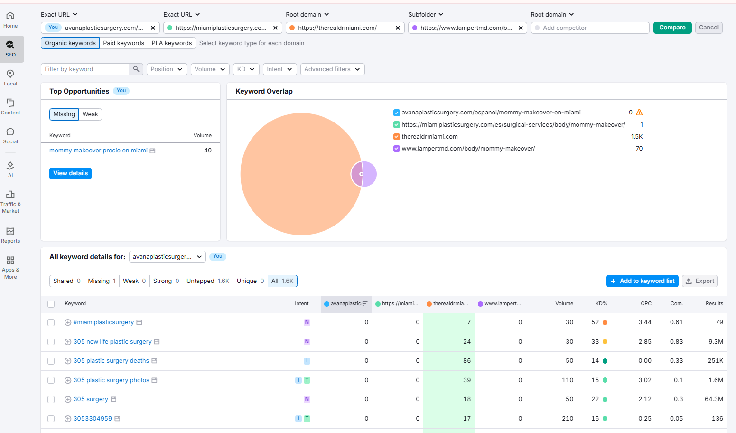Open the SEO sidebar section
This screenshot has width=736, height=433.
(x=10, y=49)
